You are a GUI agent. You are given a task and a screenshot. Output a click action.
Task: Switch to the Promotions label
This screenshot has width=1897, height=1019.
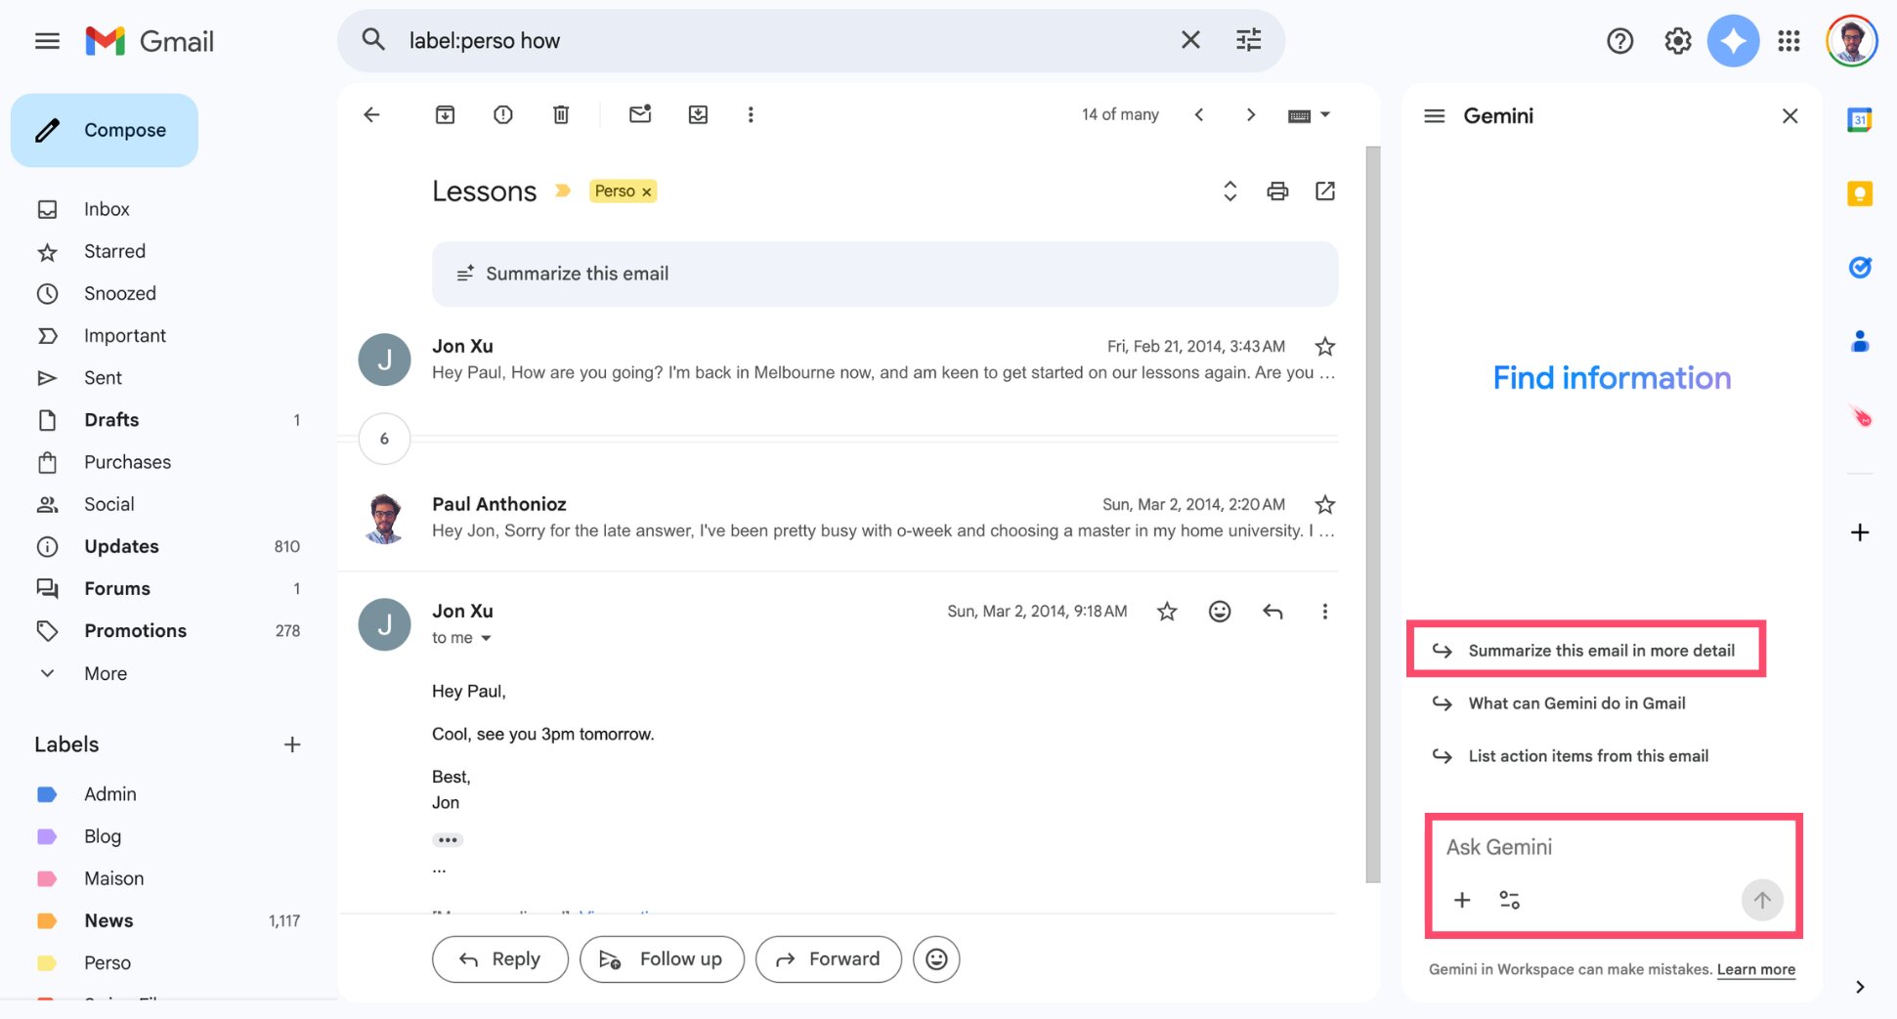pos(135,630)
